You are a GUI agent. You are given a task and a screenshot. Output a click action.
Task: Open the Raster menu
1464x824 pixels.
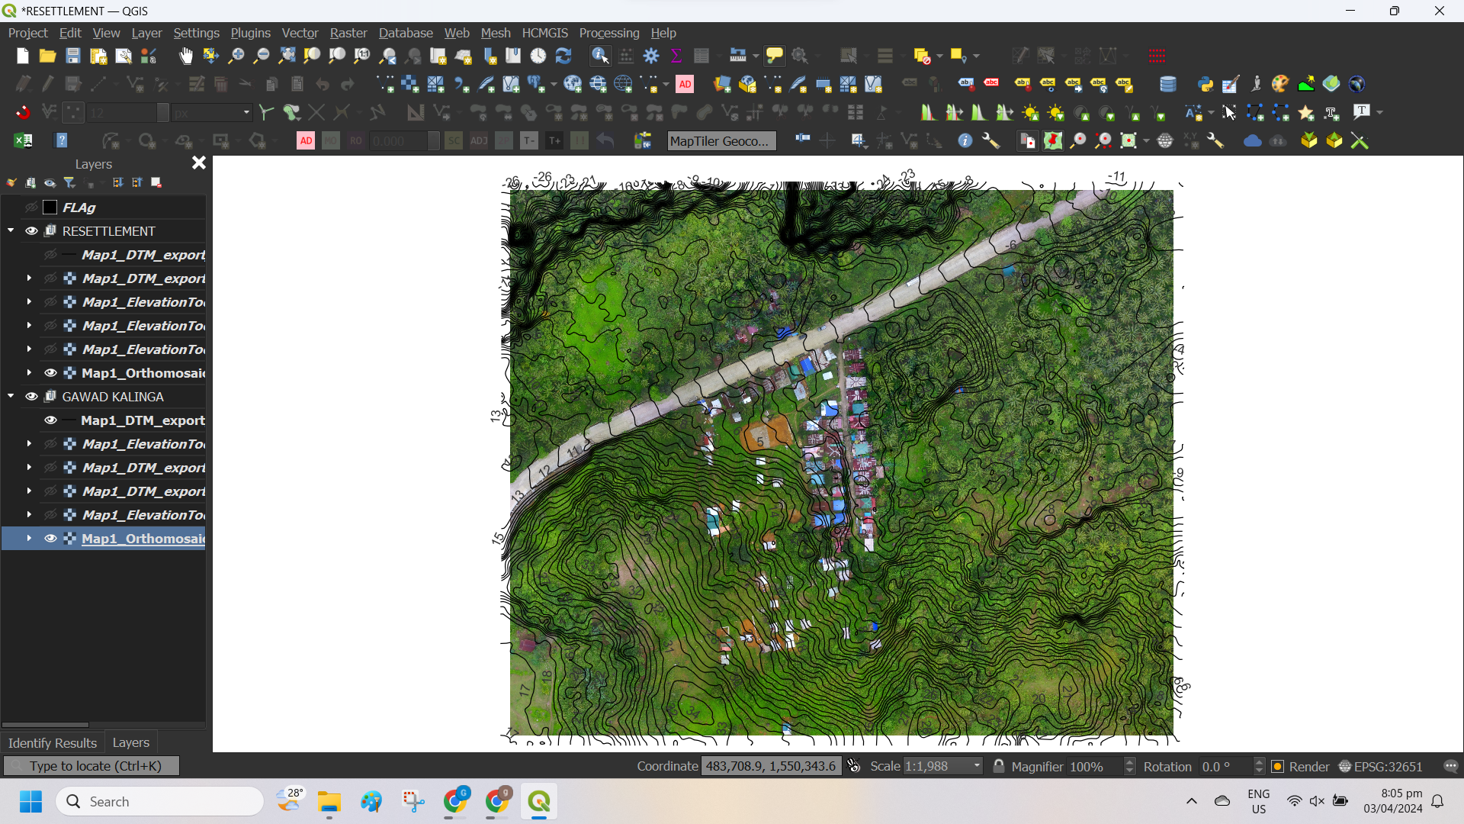click(x=348, y=33)
